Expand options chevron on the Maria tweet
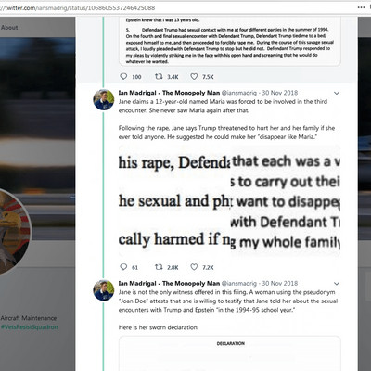The width and height of the screenshot is (371, 371). tap(337, 93)
